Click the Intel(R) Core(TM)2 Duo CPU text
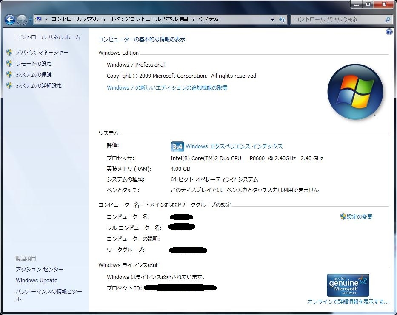397x315 pixels. coord(206,158)
